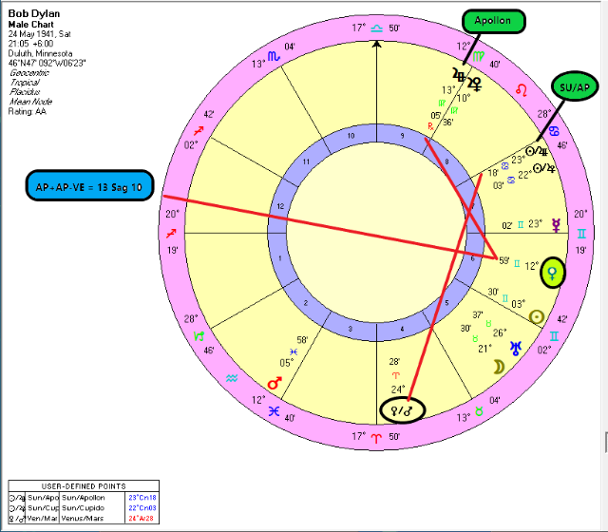Click house number 2 on inner ring

(306, 303)
